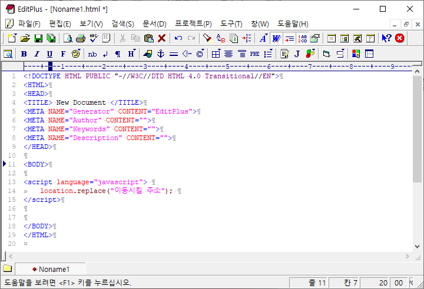The image size is (424, 289).
Task: Click the Find in Files stacked pages icon
Action: [234, 38]
